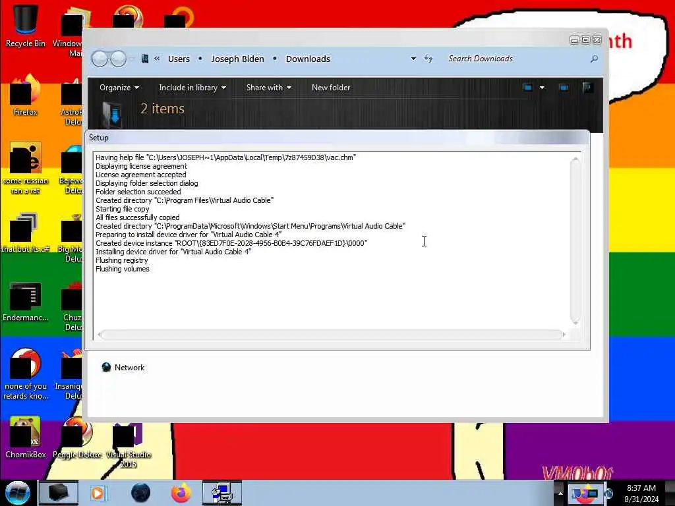
Task: Click the Joseph Biden breadcrumb
Action: (237, 59)
